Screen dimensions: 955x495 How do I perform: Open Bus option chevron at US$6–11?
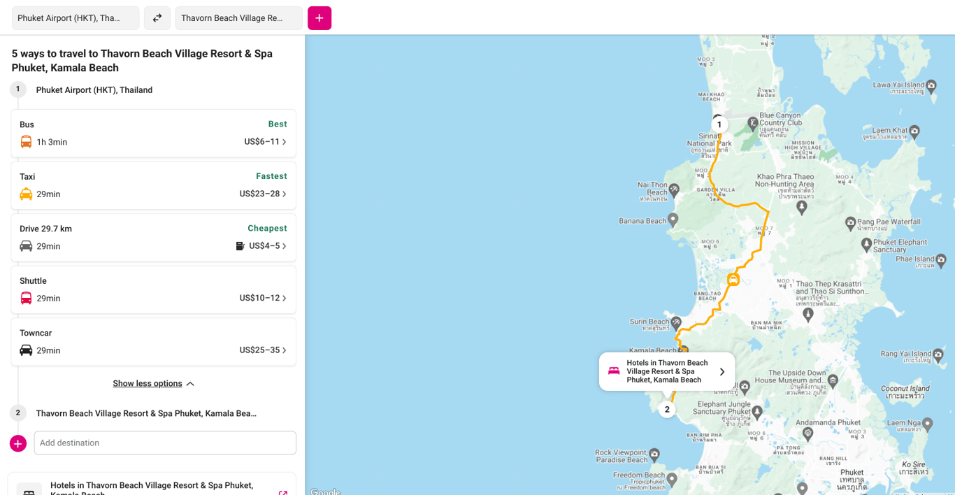[284, 142]
